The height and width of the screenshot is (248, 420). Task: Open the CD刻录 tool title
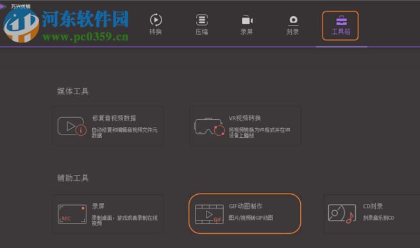[x=373, y=206]
